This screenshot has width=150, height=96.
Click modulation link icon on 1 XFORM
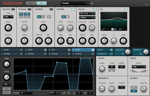point(21,54)
